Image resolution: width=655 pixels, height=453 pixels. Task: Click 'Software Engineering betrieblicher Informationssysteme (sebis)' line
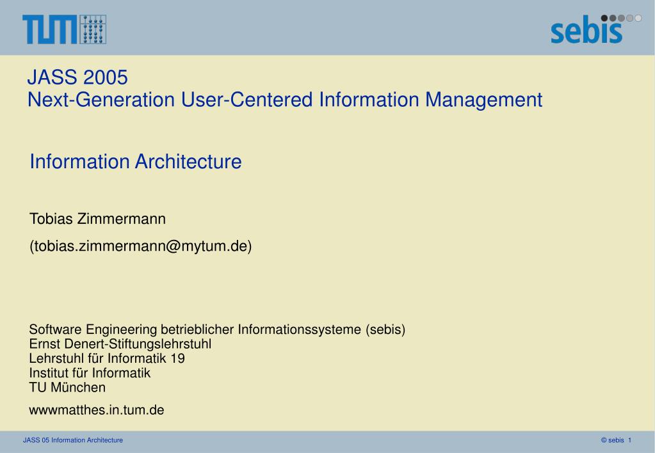(217, 330)
